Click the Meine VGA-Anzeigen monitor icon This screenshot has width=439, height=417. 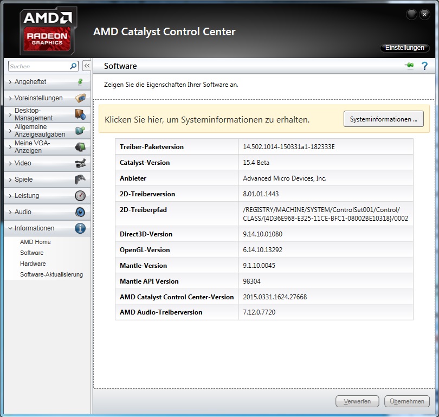click(x=80, y=147)
